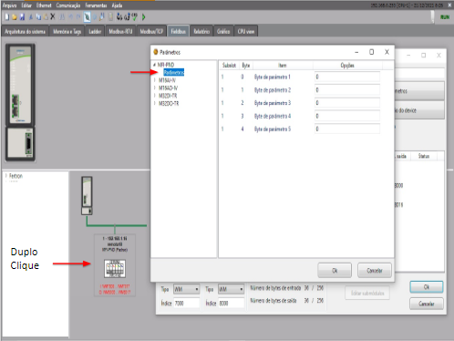Click the Copy toolbar icon
The image size is (454, 341).
tap(38, 17)
